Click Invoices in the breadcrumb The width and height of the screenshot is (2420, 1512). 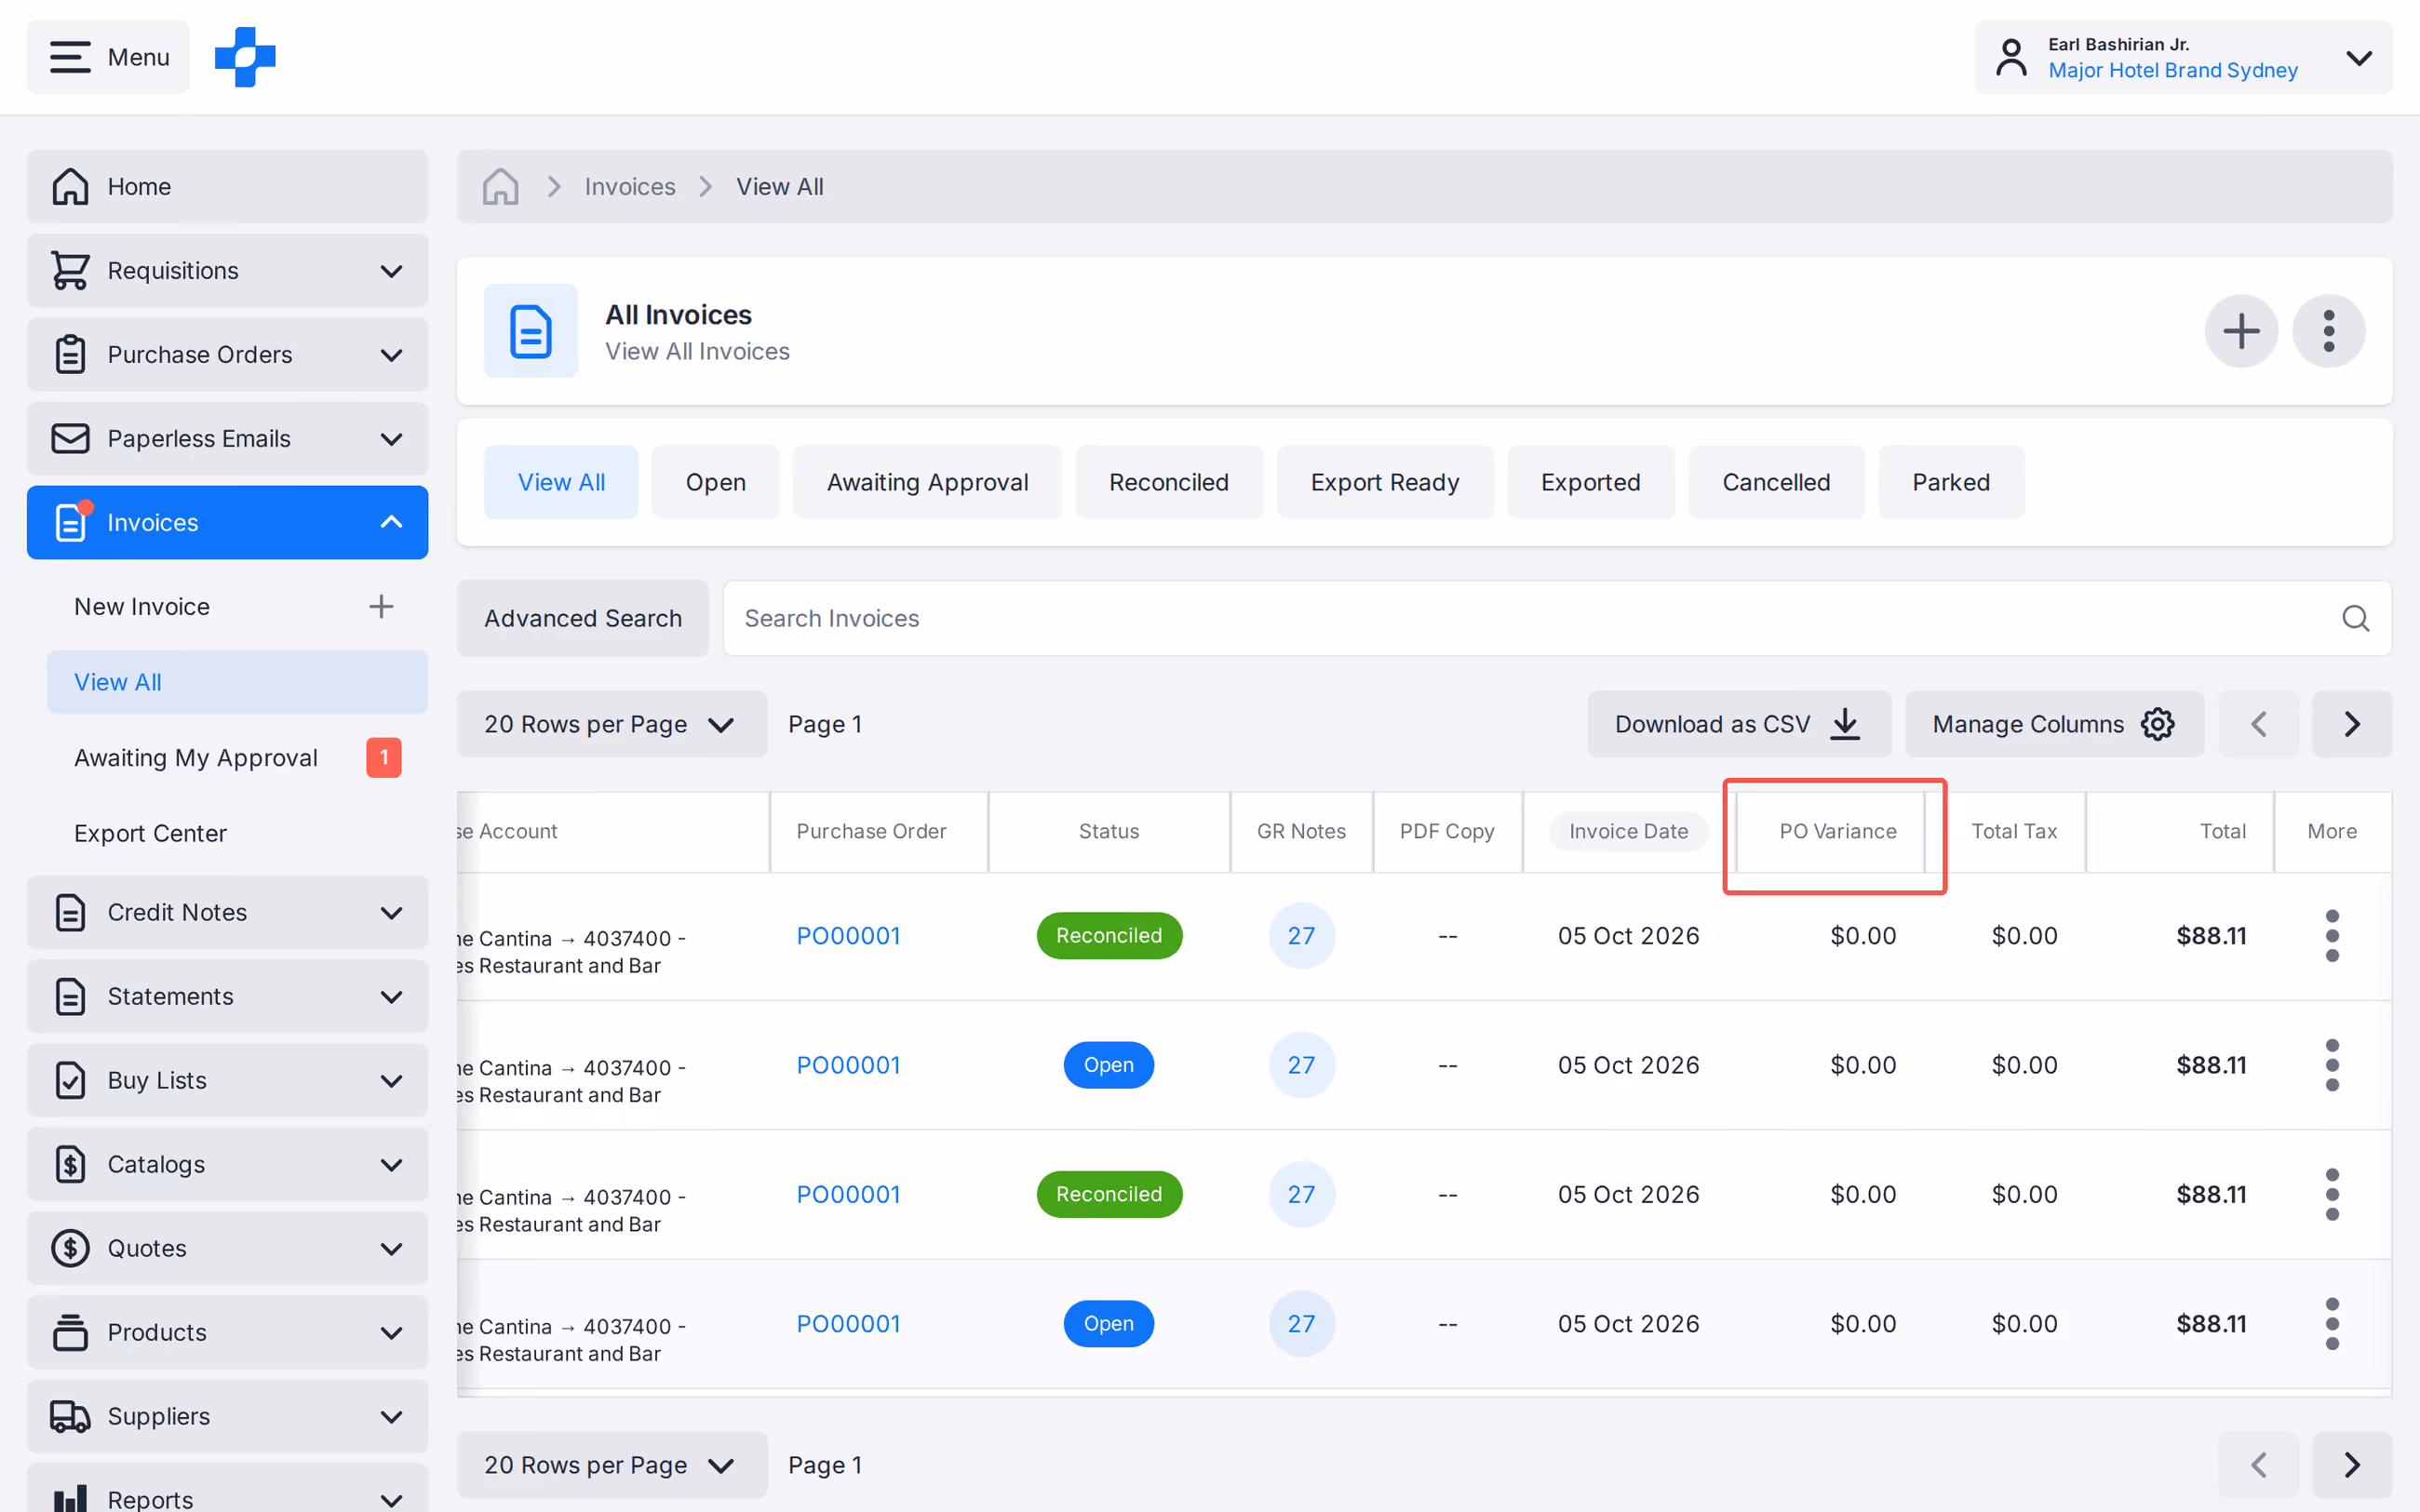pos(630,187)
